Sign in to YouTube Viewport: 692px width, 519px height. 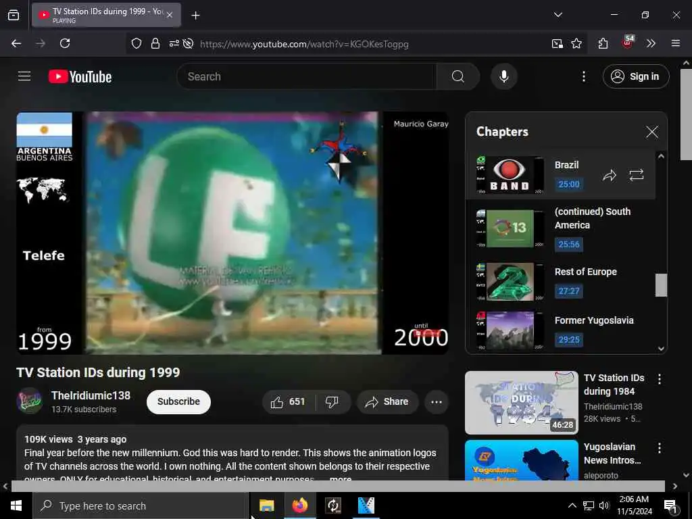635,76
